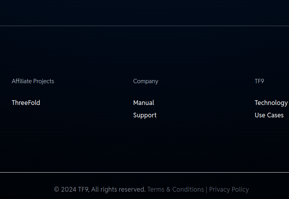
Task: Open the ThreeFold affiliate project link
Action: click(26, 103)
